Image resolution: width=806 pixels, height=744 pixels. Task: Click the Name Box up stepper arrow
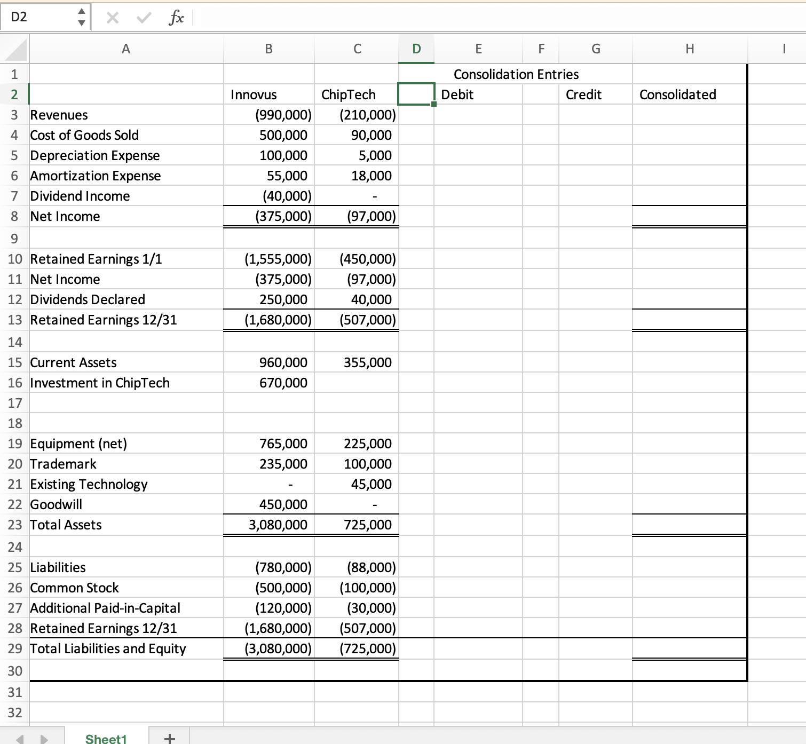pyautogui.click(x=81, y=12)
